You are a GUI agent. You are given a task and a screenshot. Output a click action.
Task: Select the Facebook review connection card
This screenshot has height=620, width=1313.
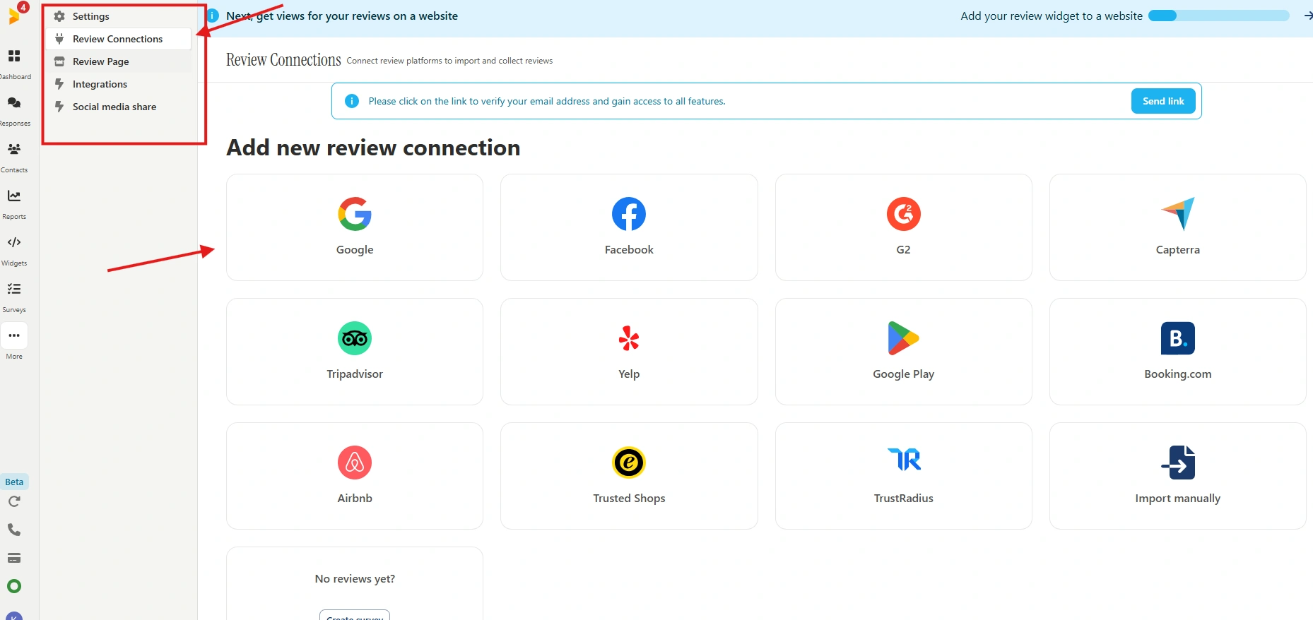tap(629, 227)
